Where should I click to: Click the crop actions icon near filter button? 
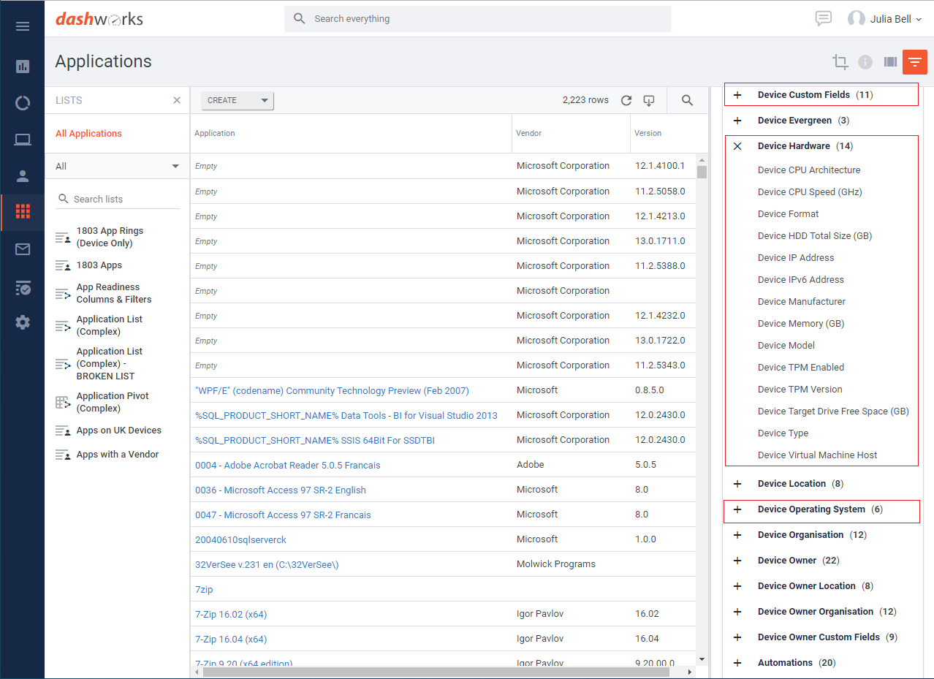click(x=840, y=62)
